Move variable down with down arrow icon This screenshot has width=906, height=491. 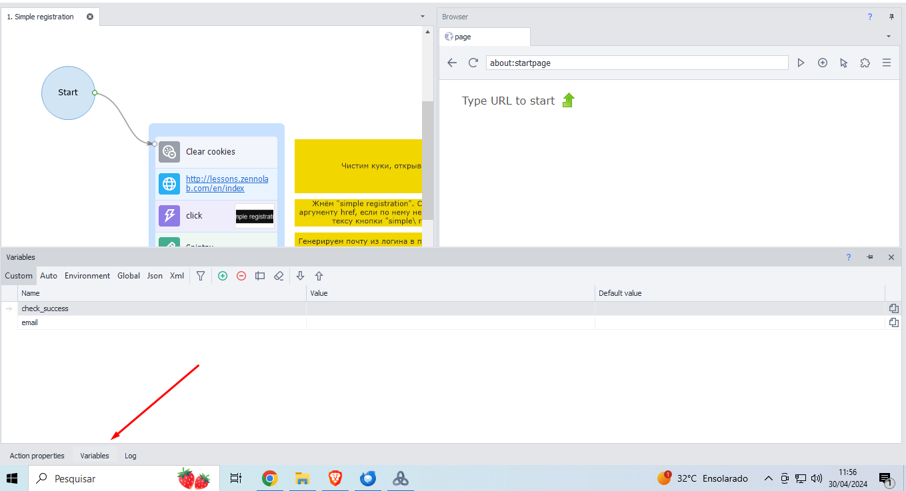point(300,276)
